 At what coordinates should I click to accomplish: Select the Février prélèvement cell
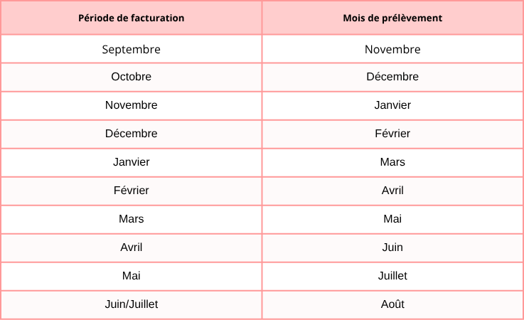392,134
